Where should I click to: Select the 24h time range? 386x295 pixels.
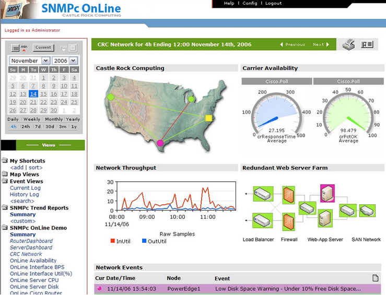click(26, 127)
